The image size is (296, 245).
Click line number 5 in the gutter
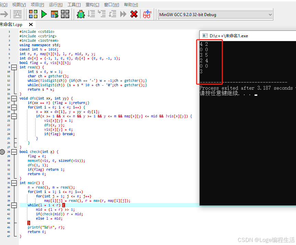coord(9,49)
